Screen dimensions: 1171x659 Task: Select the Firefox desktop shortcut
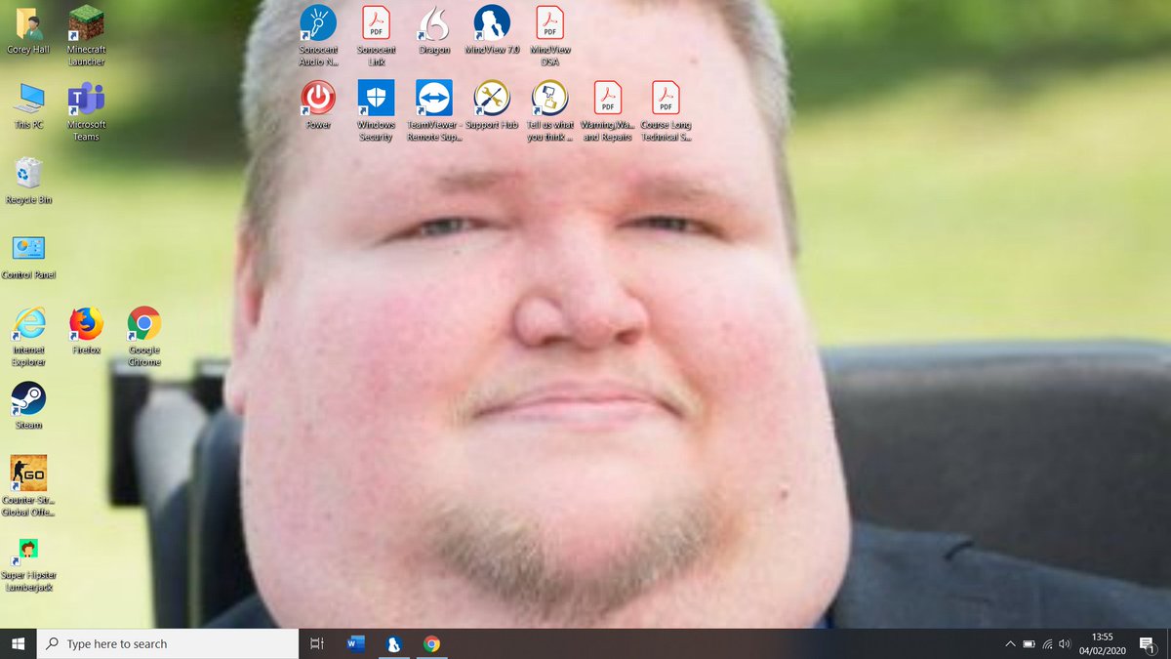(x=86, y=330)
